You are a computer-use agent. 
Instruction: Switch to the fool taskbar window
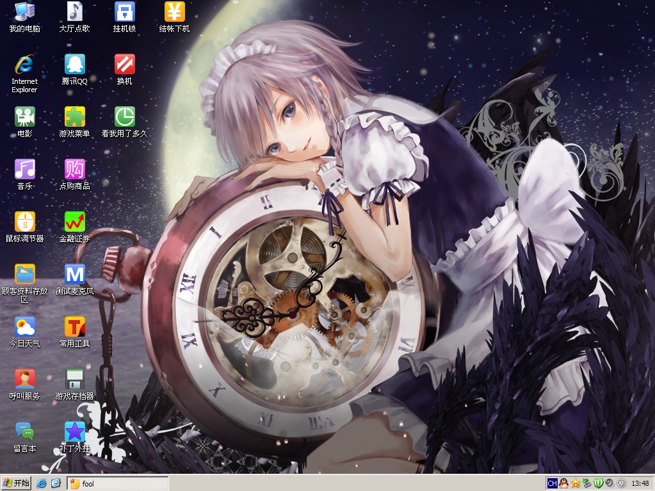(118, 483)
